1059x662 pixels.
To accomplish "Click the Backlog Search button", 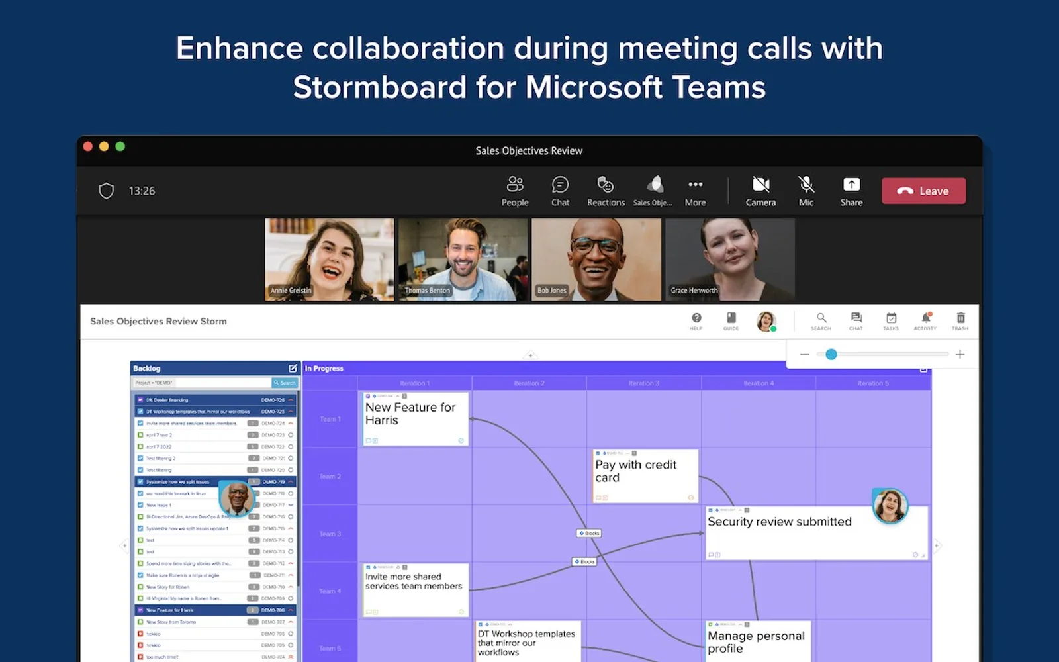I will click(285, 383).
